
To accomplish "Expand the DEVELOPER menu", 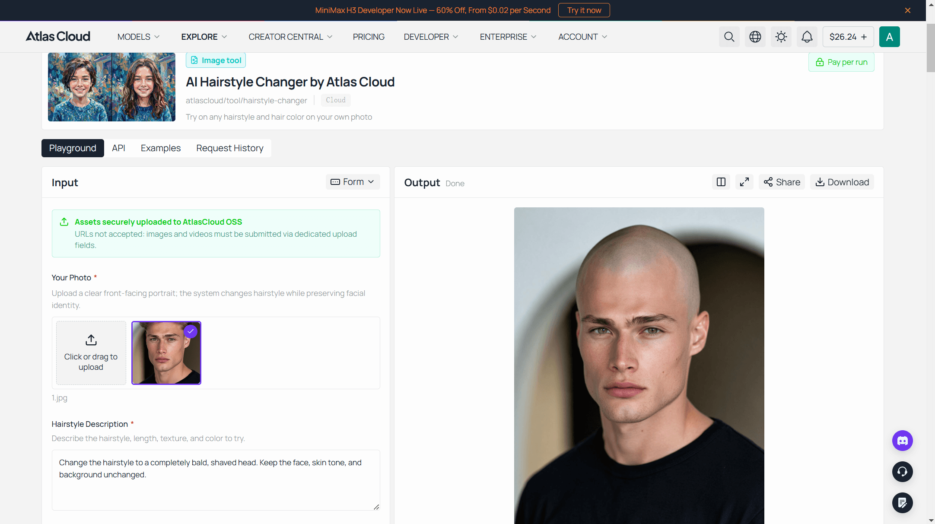I will [431, 37].
